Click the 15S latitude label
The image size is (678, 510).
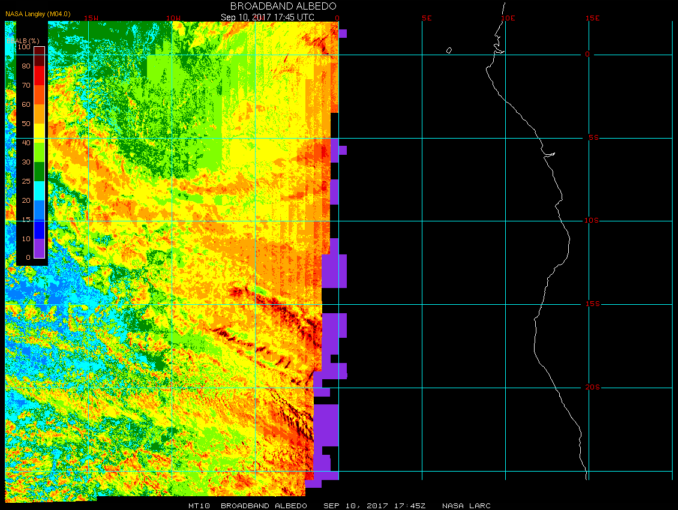(592, 304)
